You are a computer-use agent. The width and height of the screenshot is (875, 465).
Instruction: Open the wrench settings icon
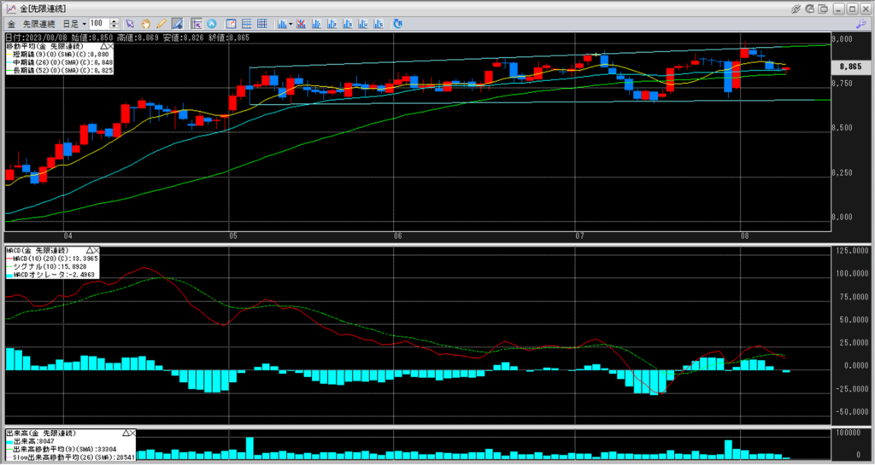click(861, 23)
